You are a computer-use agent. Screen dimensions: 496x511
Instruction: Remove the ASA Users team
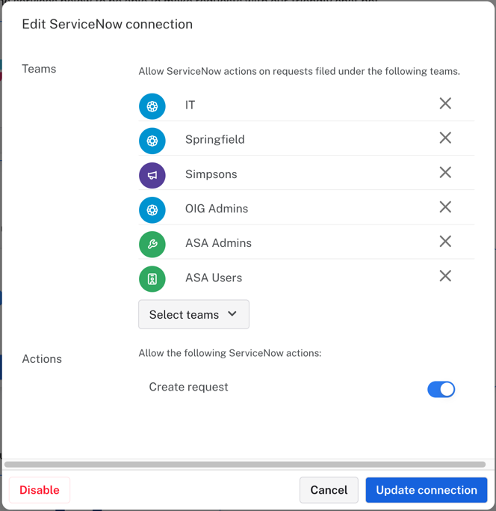[x=445, y=276]
